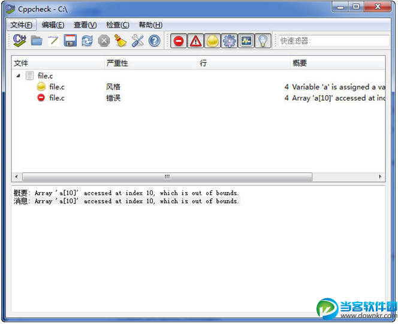Close the Cppcheck window
Viewport: 398px width, 324px height.
coord(378,7)
